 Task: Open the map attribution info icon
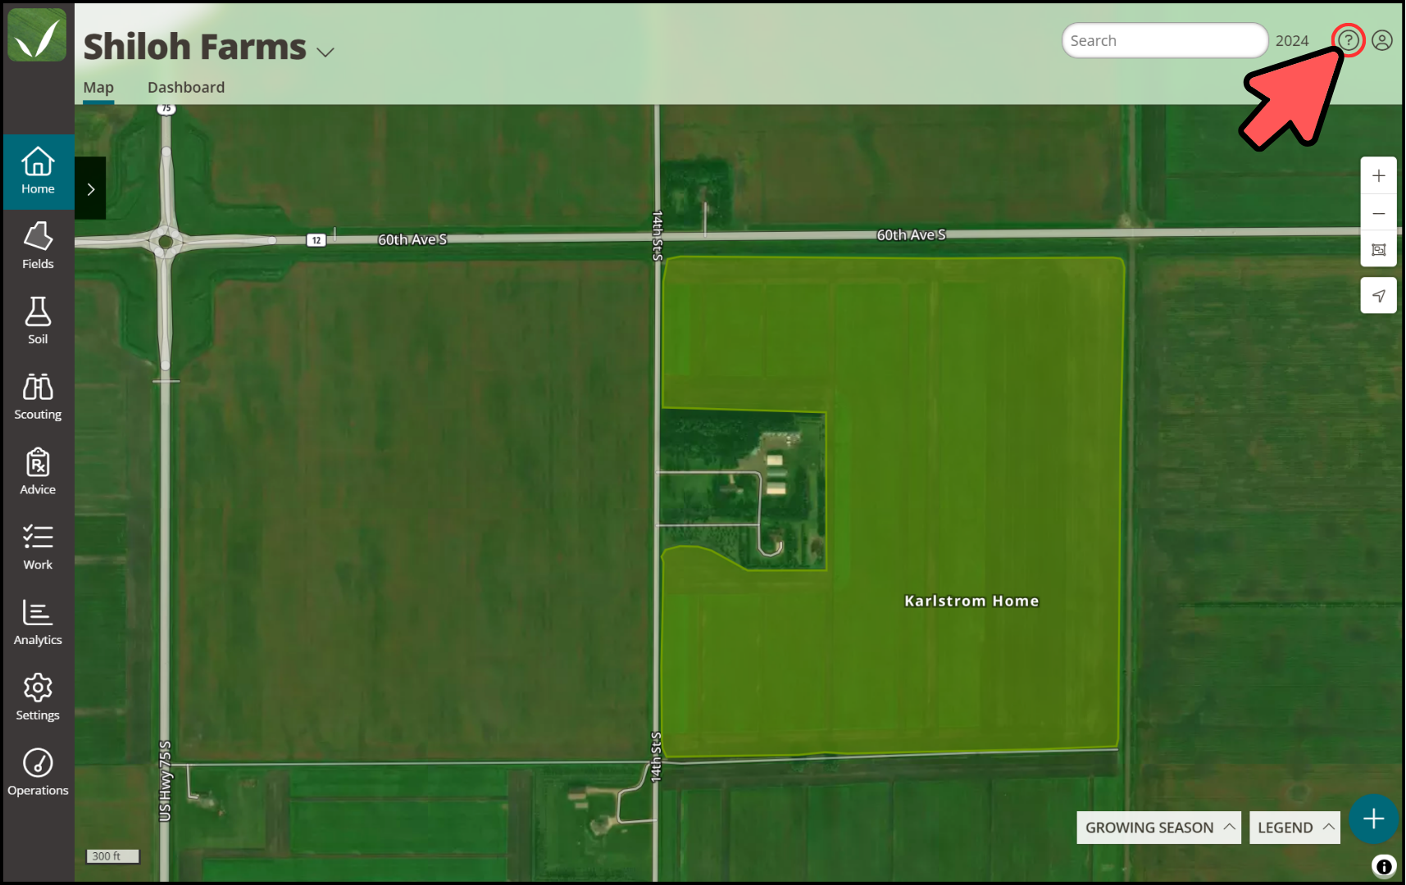click(1384, 866)
